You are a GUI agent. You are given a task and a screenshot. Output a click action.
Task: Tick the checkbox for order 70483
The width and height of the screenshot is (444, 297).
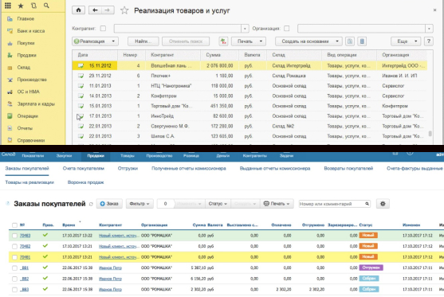coord(14,236)
